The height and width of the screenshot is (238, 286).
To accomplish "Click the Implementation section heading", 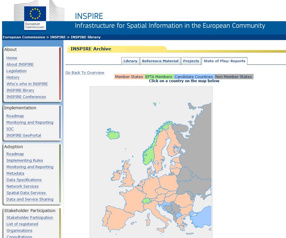I will (x=20, y=108).
